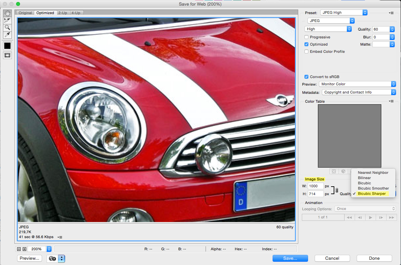Switch to the Original tab
The width and height of the screenshot is (401, 265).
pyautogui.click(x=25, y=12)
